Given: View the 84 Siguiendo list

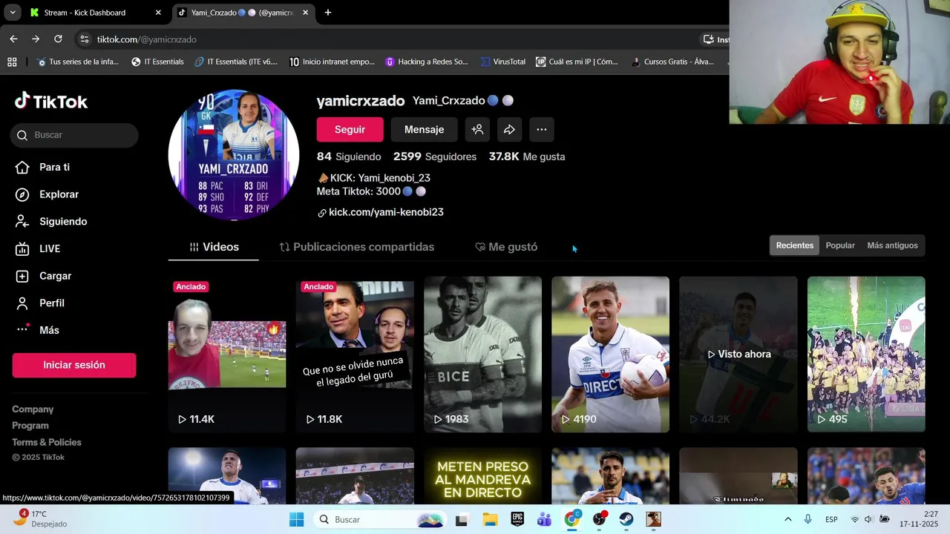Looking at the screenshot, I should (349, 156).
